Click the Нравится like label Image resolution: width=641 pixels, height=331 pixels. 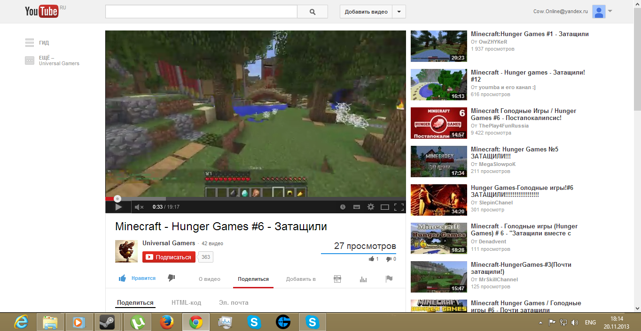143,278
